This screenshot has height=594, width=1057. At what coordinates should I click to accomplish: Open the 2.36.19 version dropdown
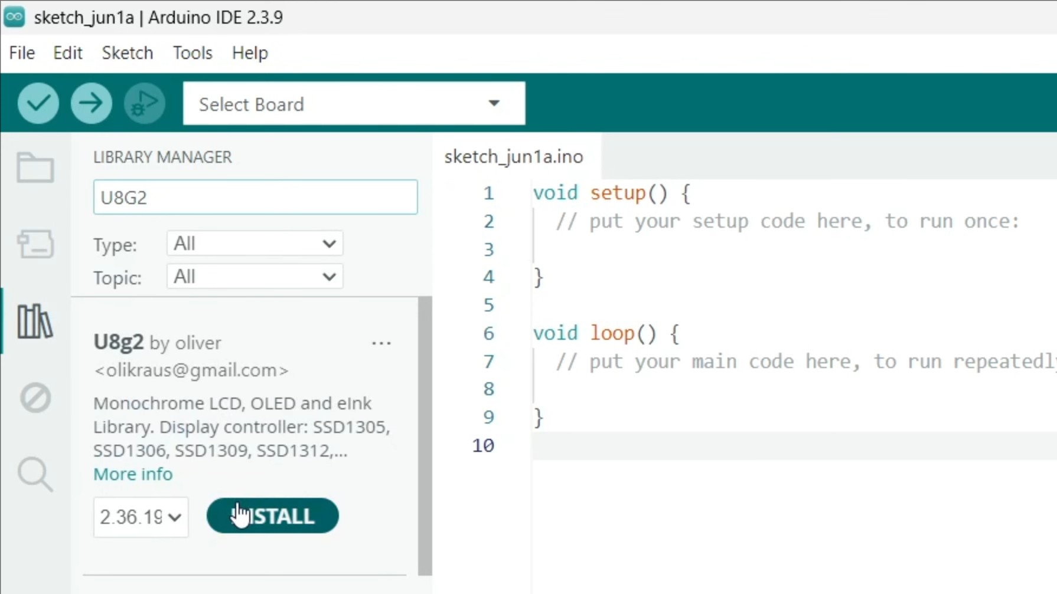tap(141, 517)
